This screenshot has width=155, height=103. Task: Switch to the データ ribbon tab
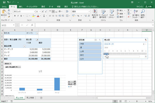(51, 7)
